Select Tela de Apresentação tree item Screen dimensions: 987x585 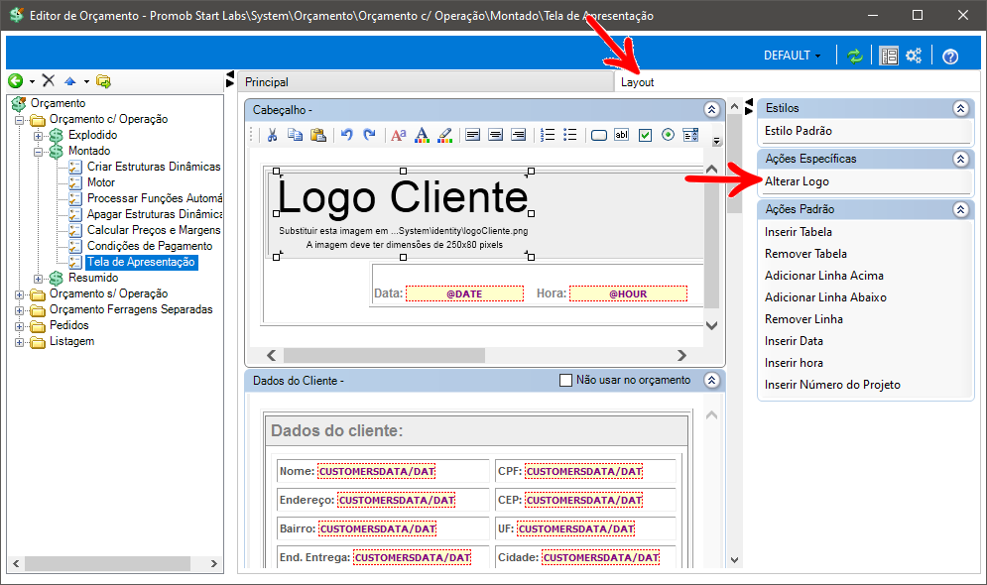[141, 262]
